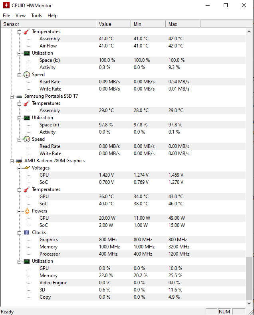
Task: Collapse the Samsung Portable SSD T7 node
Action: (x=12, y=96)
